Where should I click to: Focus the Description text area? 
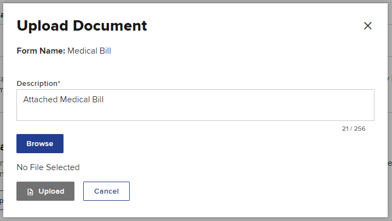coord(195,105)
